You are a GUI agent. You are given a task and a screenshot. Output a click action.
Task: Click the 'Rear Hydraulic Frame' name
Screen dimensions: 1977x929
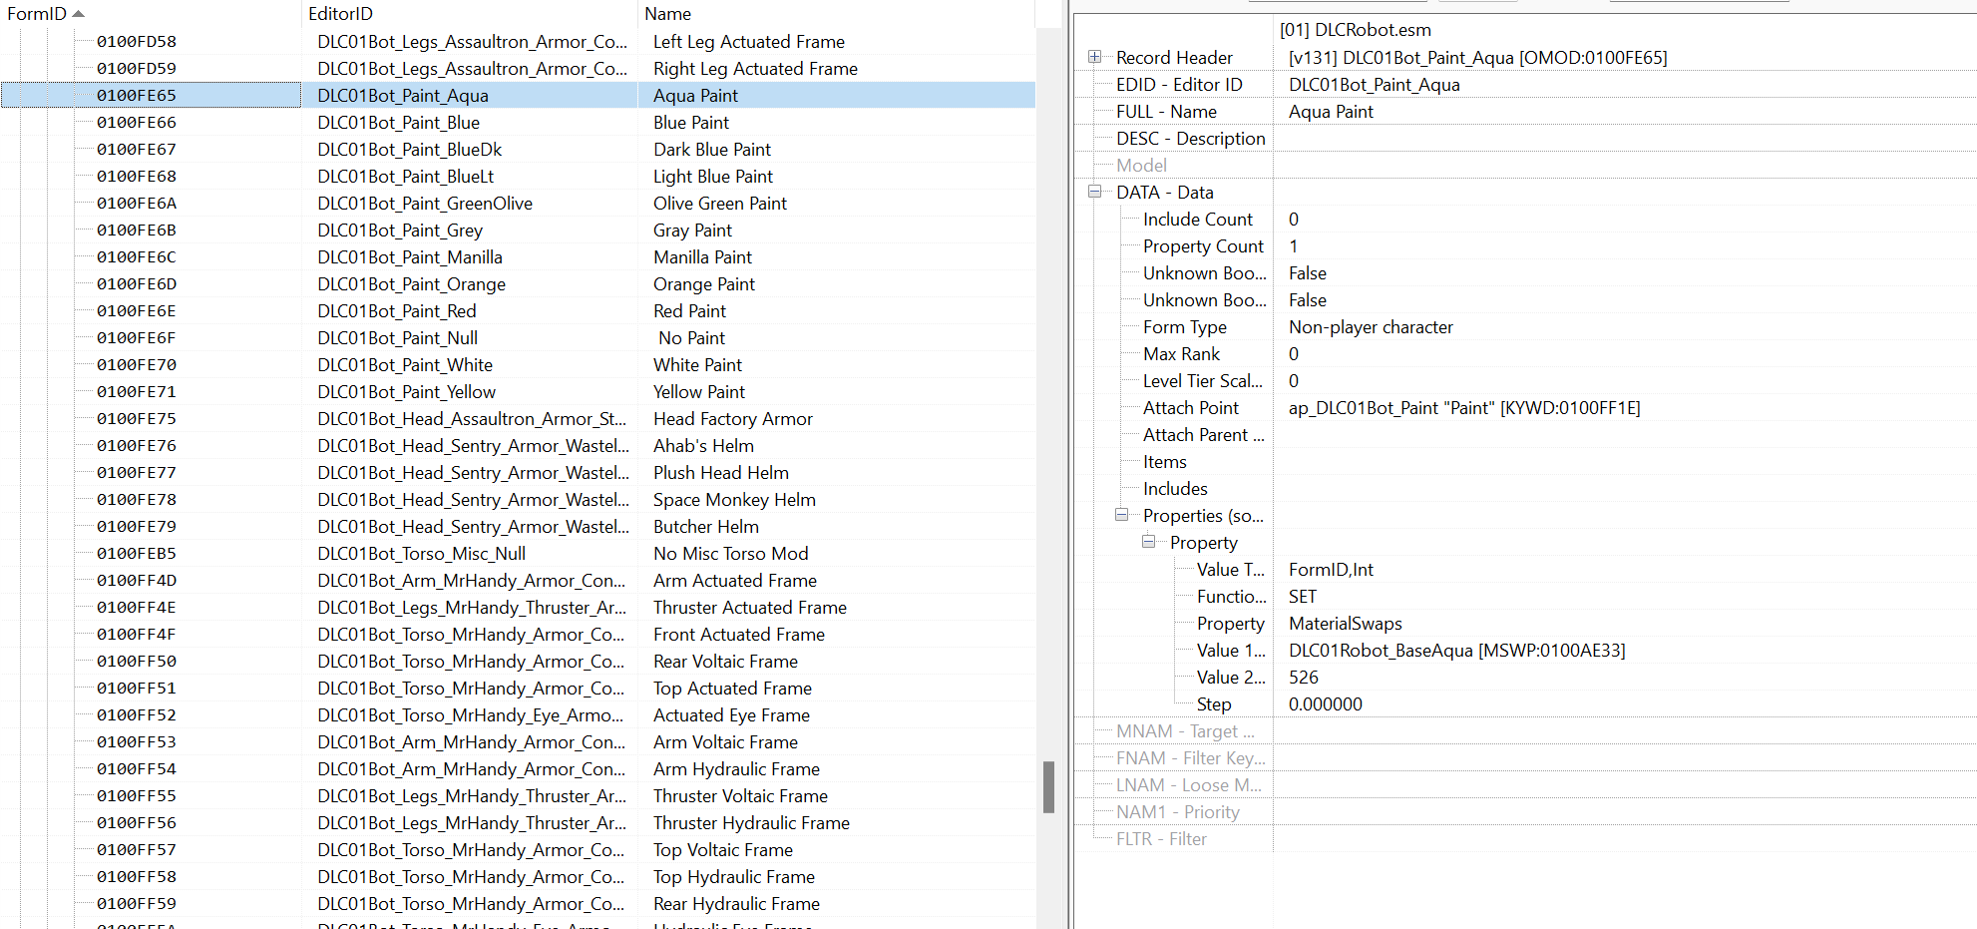tap(736, 904)
